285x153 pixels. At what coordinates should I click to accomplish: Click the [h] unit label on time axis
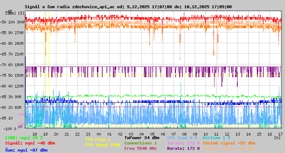(277, 137)
